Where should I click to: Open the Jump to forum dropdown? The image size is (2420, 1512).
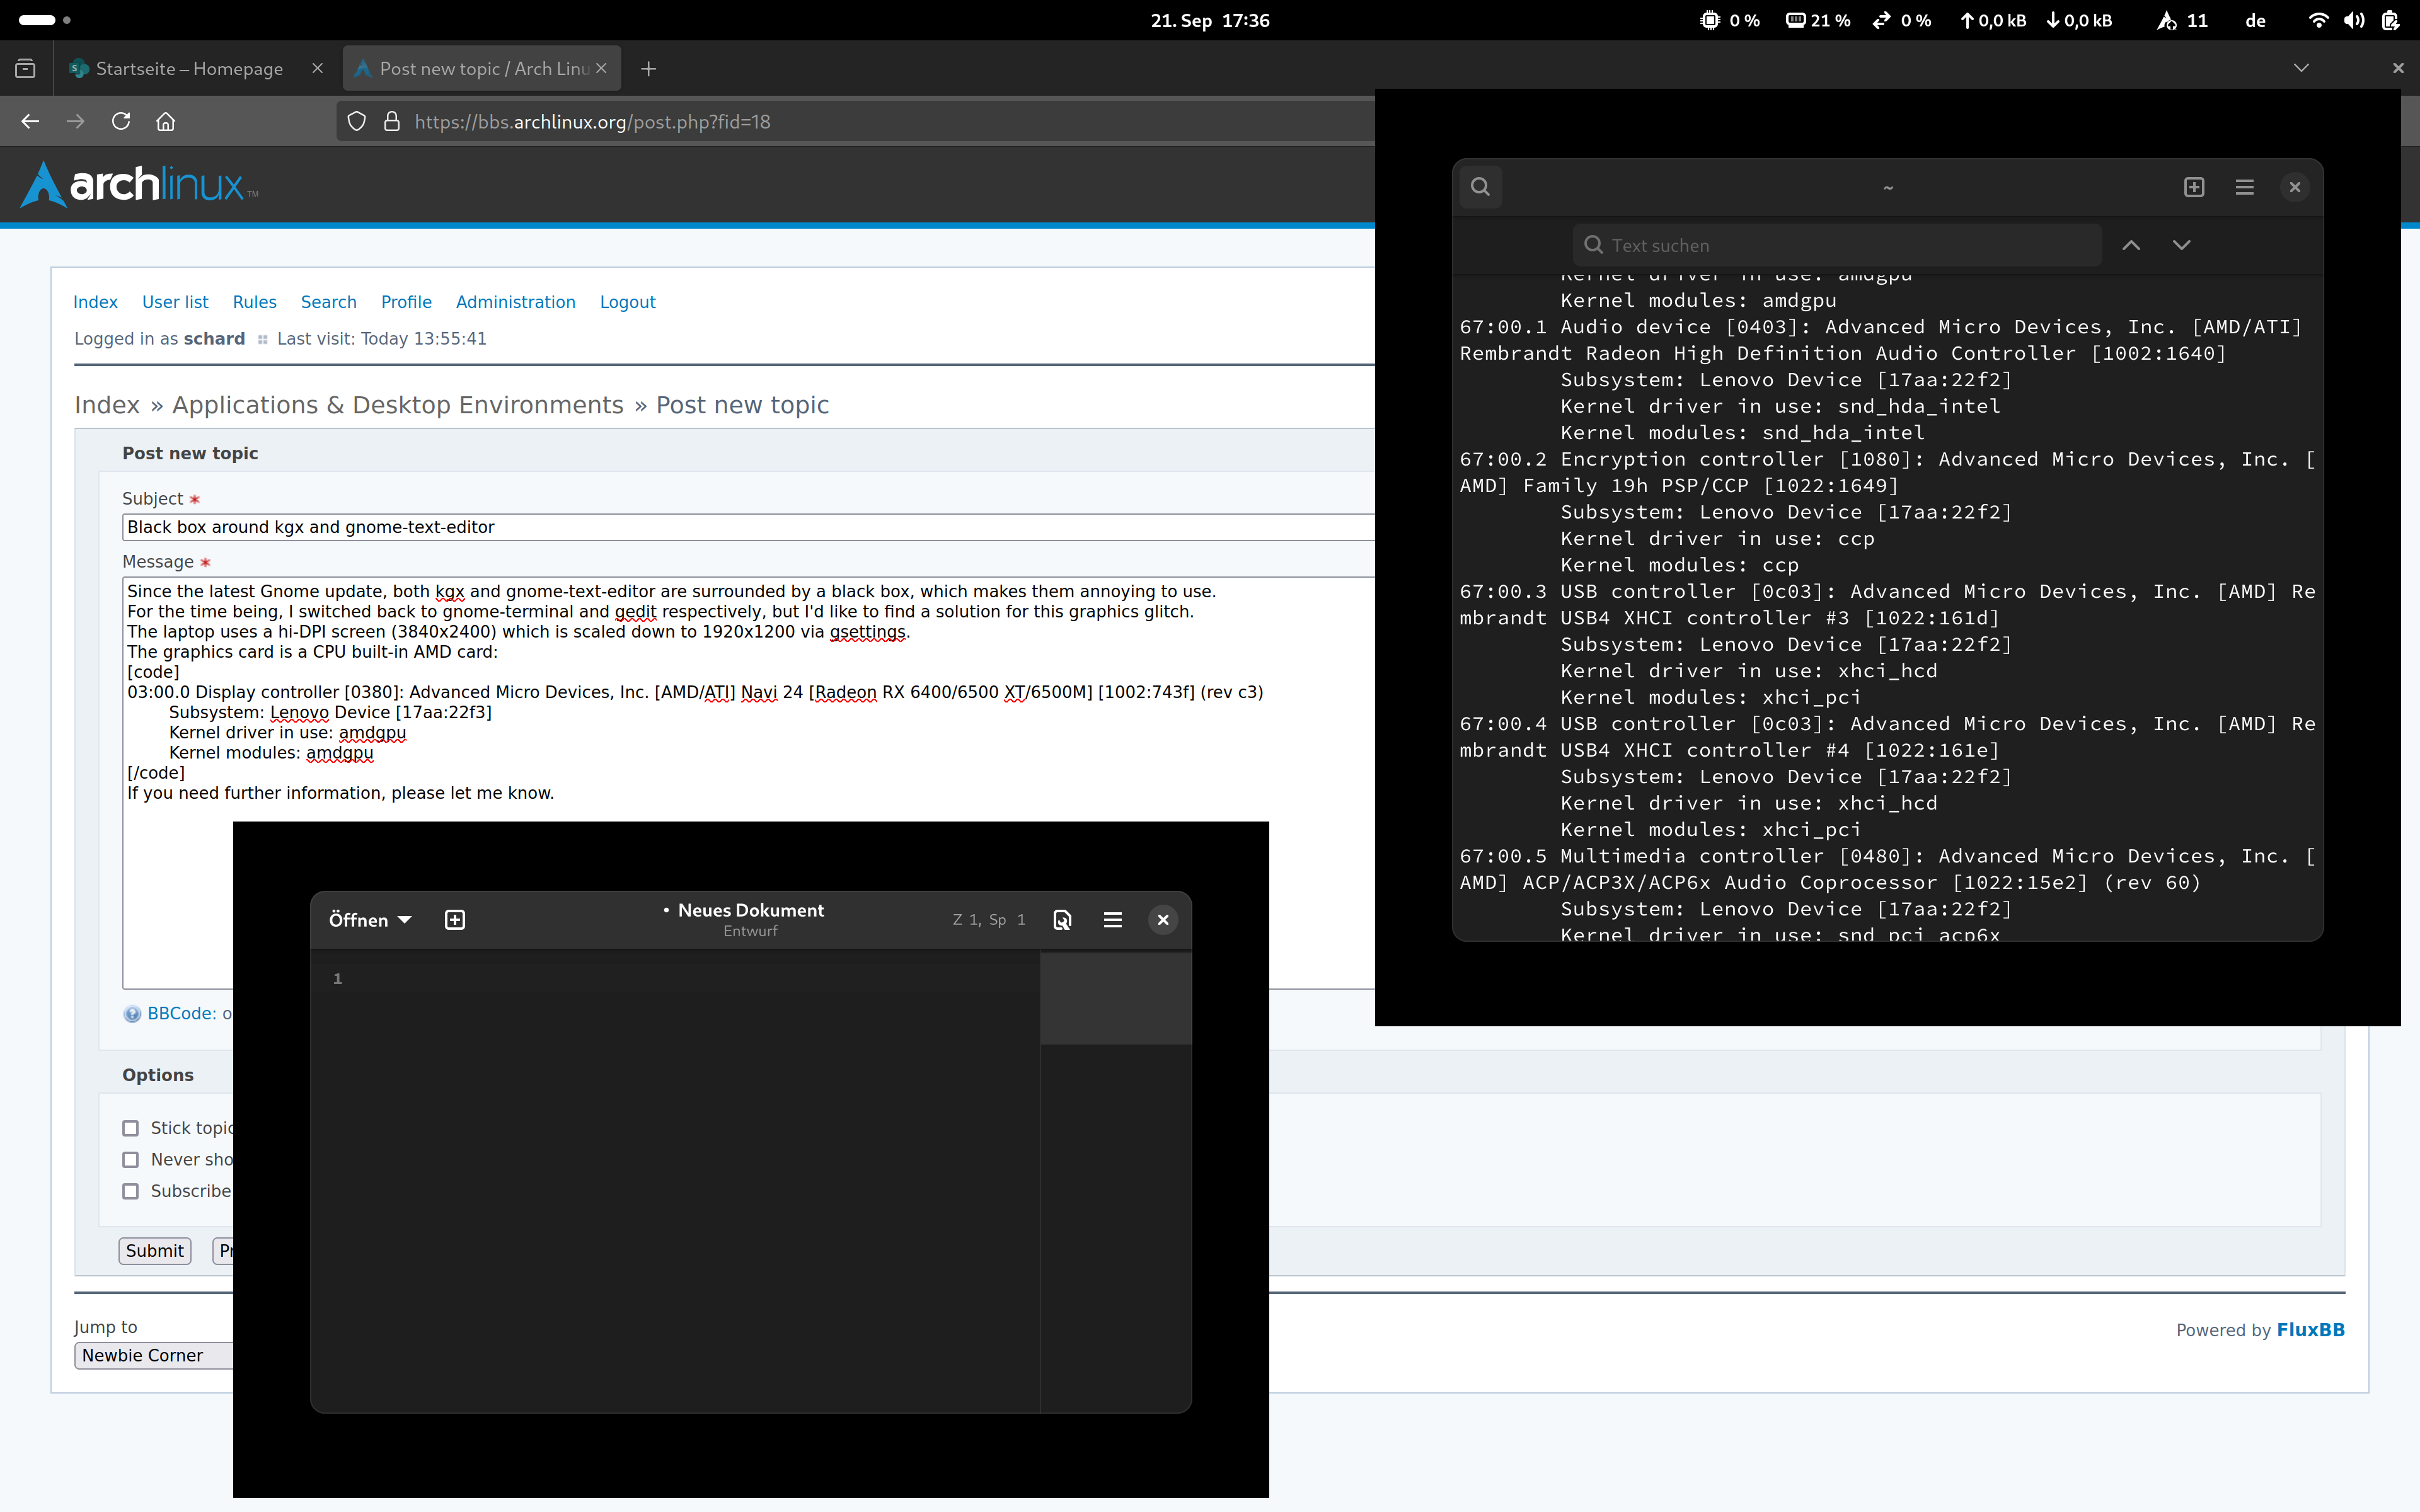tap(153, 1355)
